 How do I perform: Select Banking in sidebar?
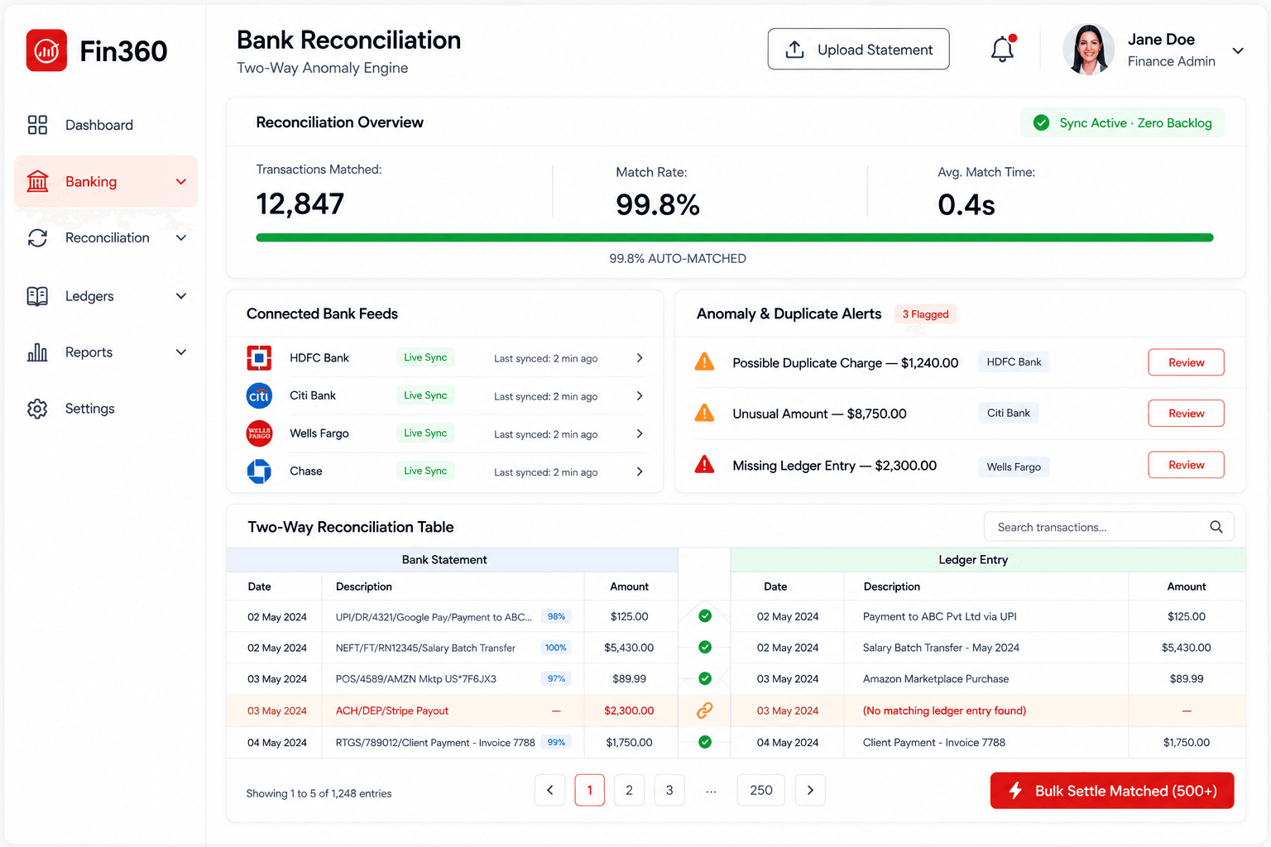point(106,181)
